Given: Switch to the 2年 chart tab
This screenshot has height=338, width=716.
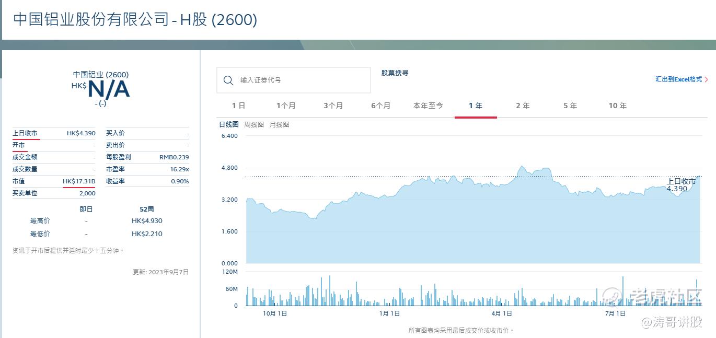Looking at the screenshot, I should point(523,106).
